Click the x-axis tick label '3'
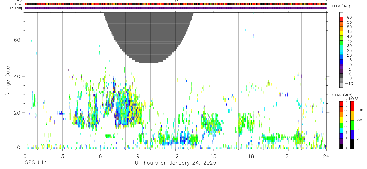 [x=62, y=156]
